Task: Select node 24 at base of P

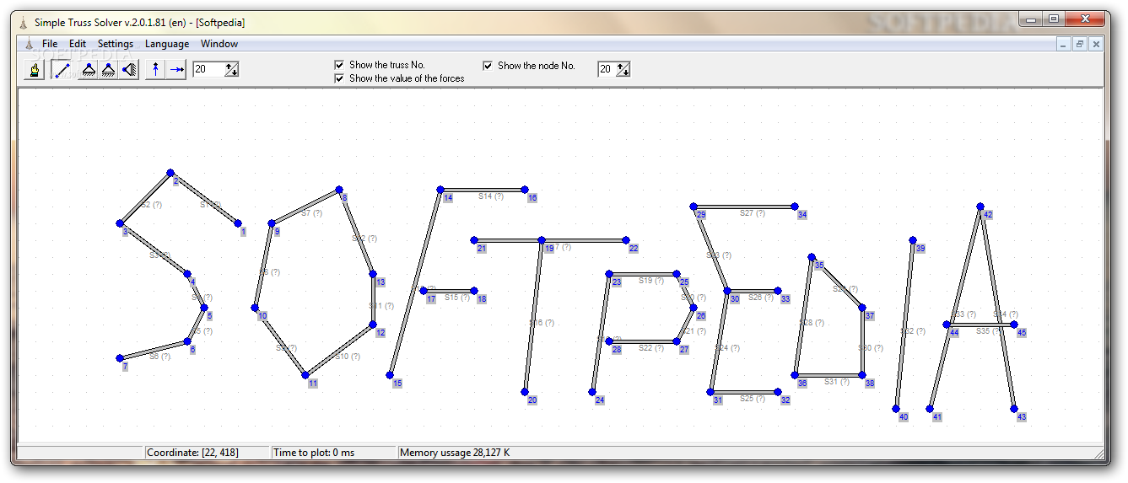Action: point(592,392)
